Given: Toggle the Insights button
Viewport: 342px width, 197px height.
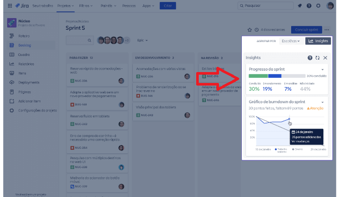Looking at the screenshot, I should point(318,41).
